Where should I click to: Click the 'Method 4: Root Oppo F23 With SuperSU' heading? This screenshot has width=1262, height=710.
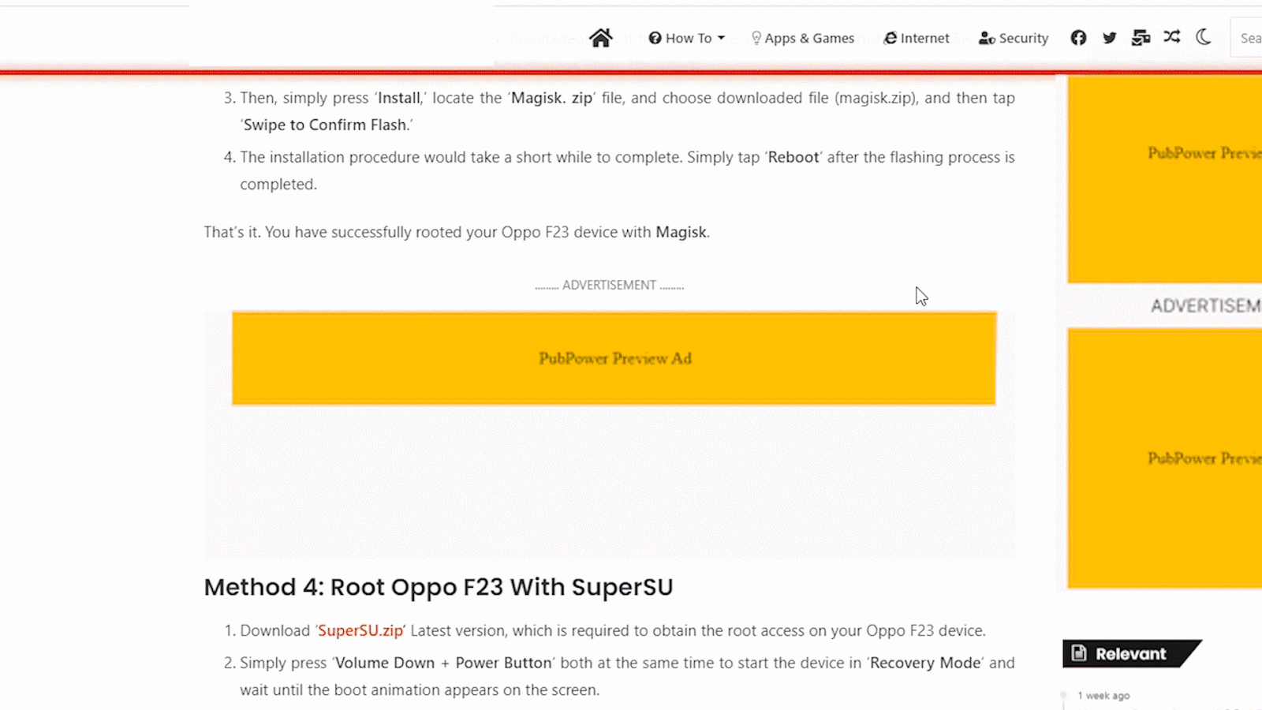tap(439, 588)
